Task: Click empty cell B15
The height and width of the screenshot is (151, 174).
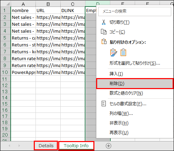Action: click(48, 104)
